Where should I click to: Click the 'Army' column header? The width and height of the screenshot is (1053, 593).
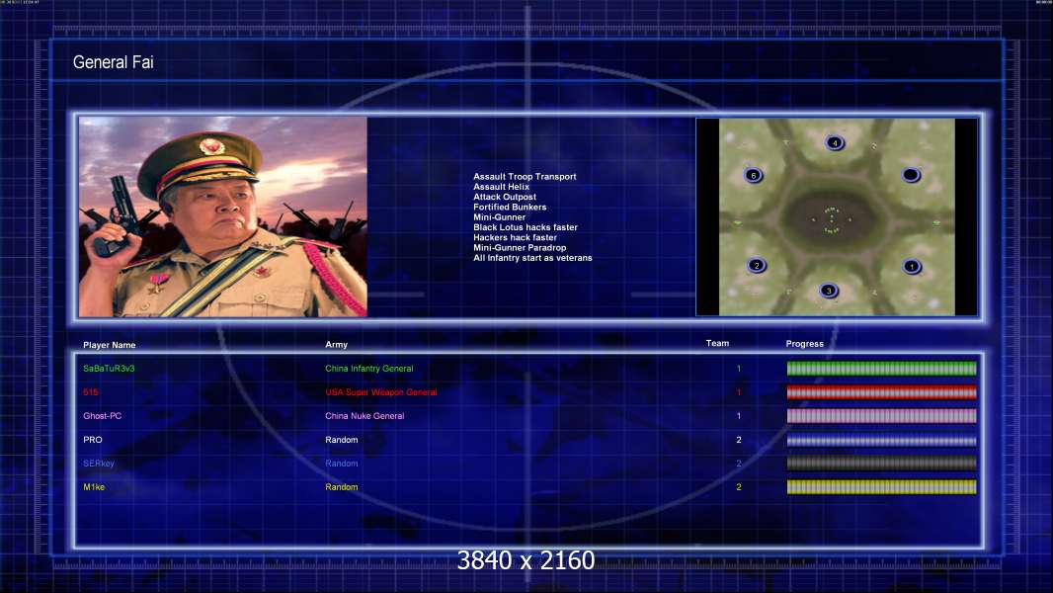pyautogui.click(x=337, y=345)
